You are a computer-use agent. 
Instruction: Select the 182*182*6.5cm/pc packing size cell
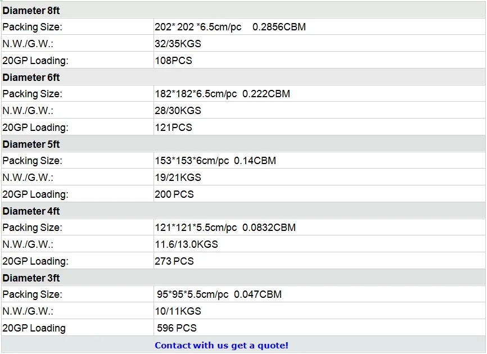(222, 94)
